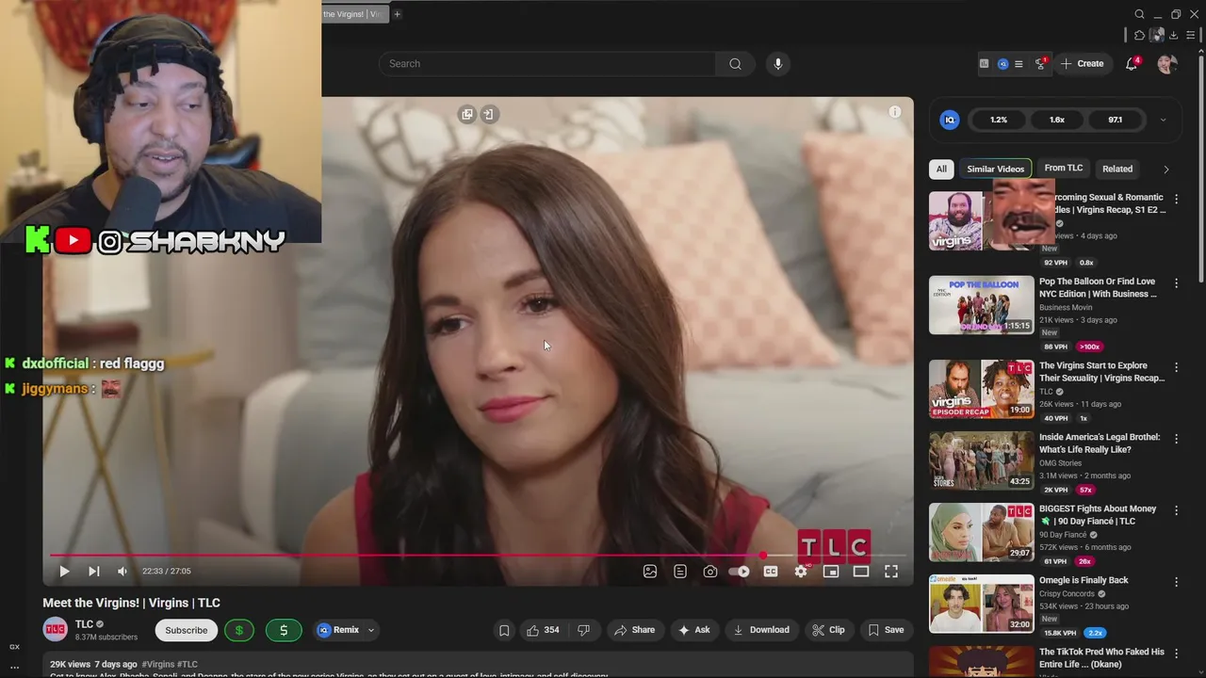Screen dimensions: 1206x678
Task: Click the vidIQ blue logo in header
Action: 1002,64
